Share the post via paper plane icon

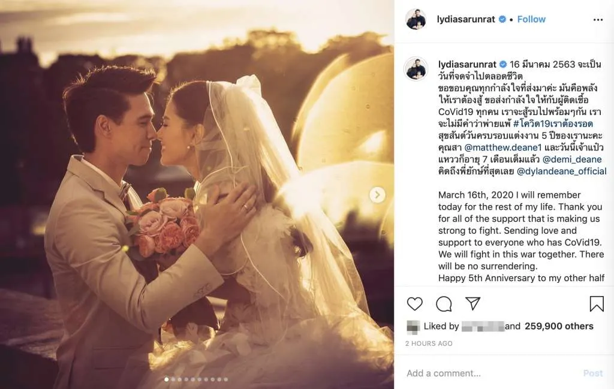(x=472, y=303)
